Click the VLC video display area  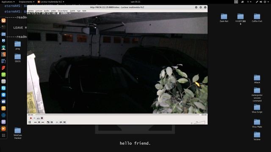coord(117,63)
